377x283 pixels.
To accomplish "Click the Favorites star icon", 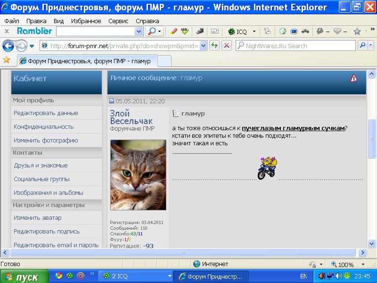I will point(7,60).
